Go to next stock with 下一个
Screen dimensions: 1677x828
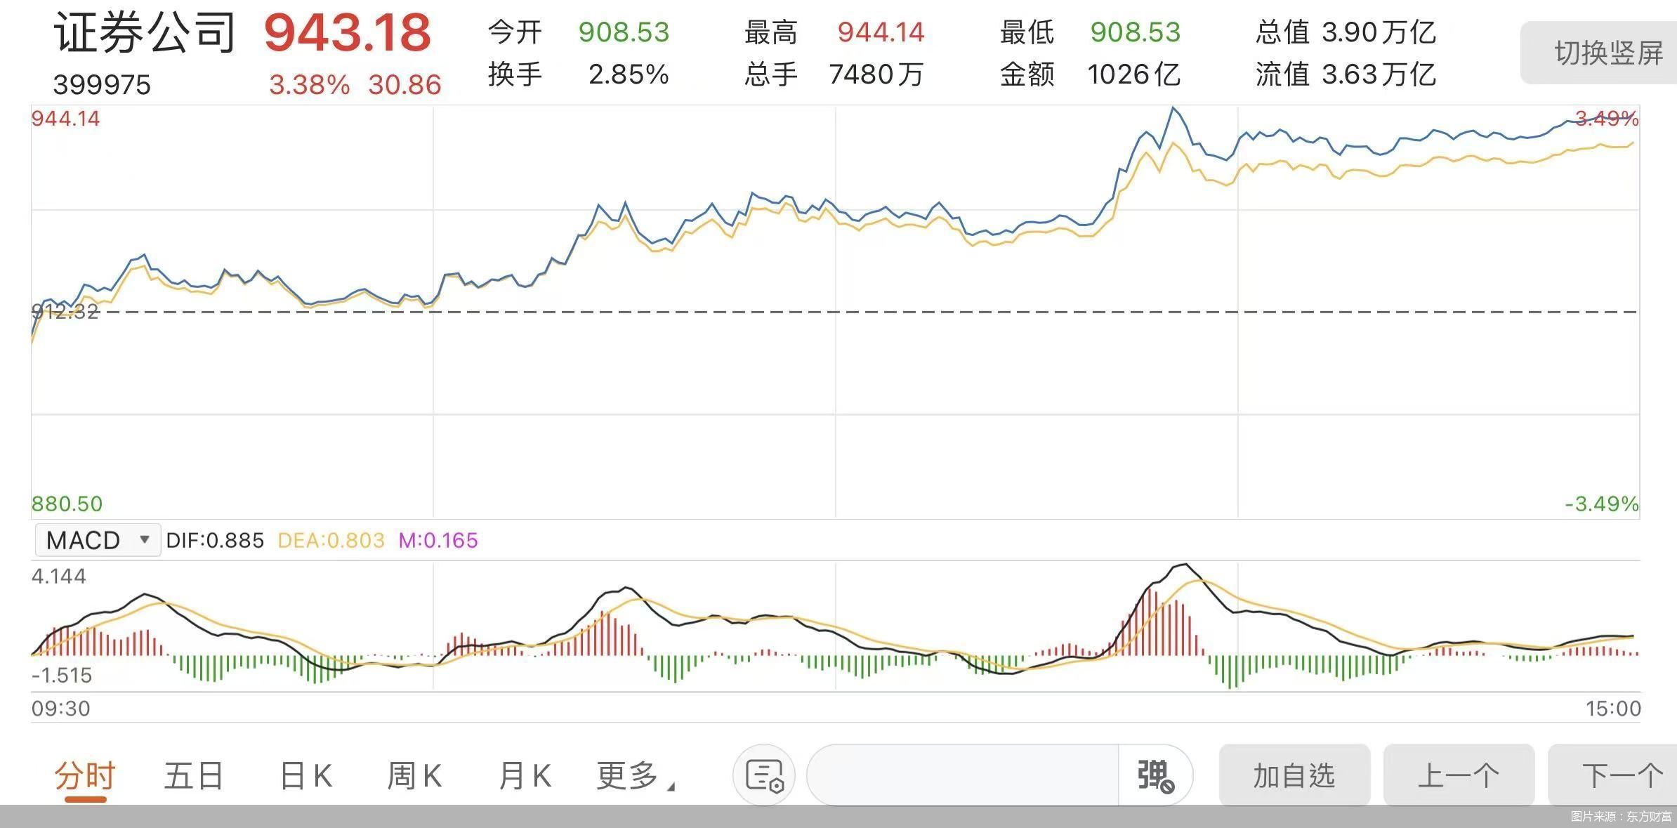tap(1623, 776)
